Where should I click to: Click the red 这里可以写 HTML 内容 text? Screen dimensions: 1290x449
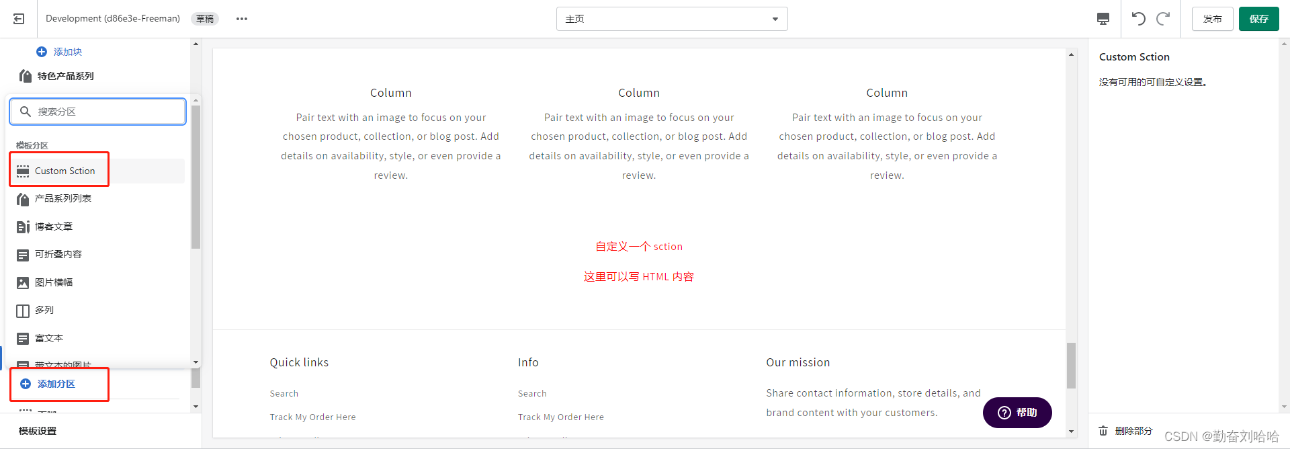click(639, 277)
